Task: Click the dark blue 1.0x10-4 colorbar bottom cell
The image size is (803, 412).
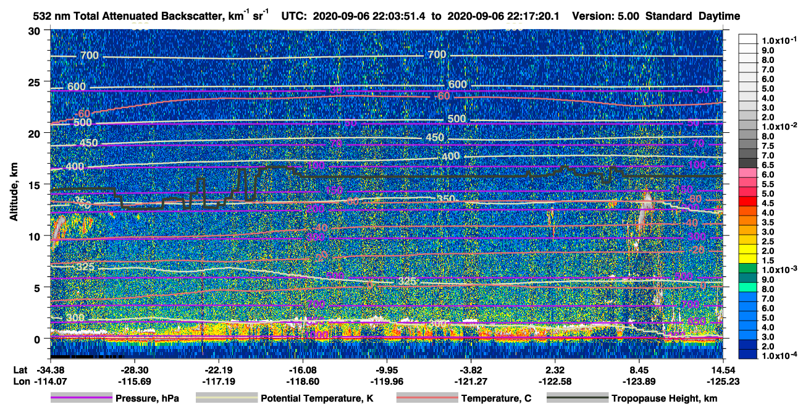Action: pyautogui.click(x=748, y=355)
